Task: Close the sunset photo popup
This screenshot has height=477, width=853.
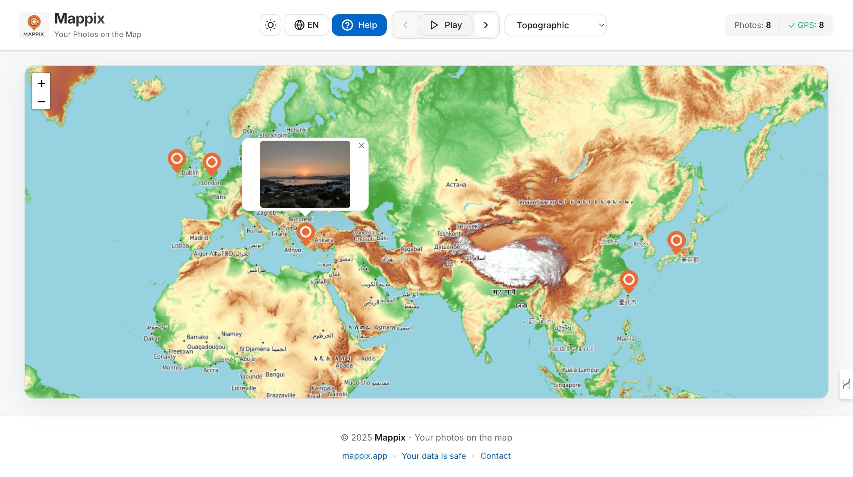Action: (361, 145)
